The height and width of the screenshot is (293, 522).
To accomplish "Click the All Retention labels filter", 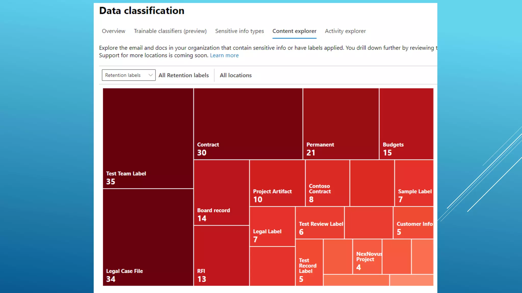I will pos(184,75).
